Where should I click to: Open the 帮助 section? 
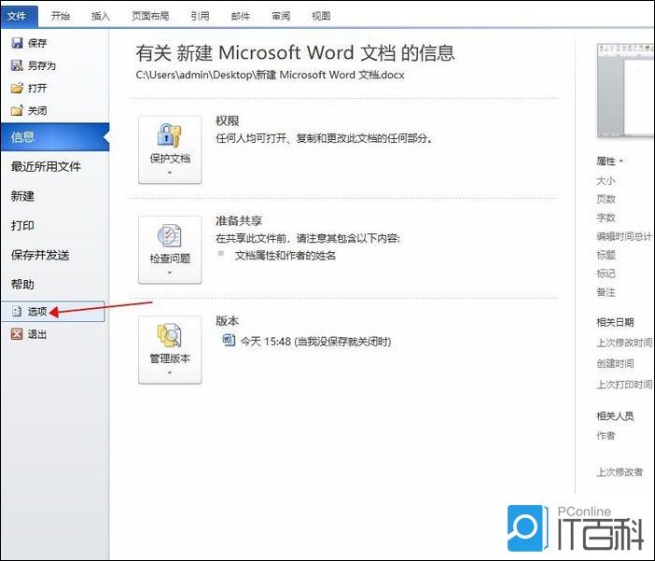(22, 285)
